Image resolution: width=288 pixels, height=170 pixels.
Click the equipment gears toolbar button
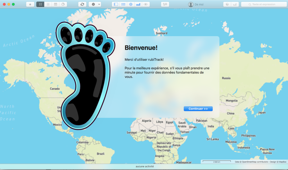[x=165, y=4]
